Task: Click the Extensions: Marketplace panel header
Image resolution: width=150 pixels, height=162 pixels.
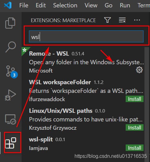Action: pyautogui.click(x=63, y=20)
